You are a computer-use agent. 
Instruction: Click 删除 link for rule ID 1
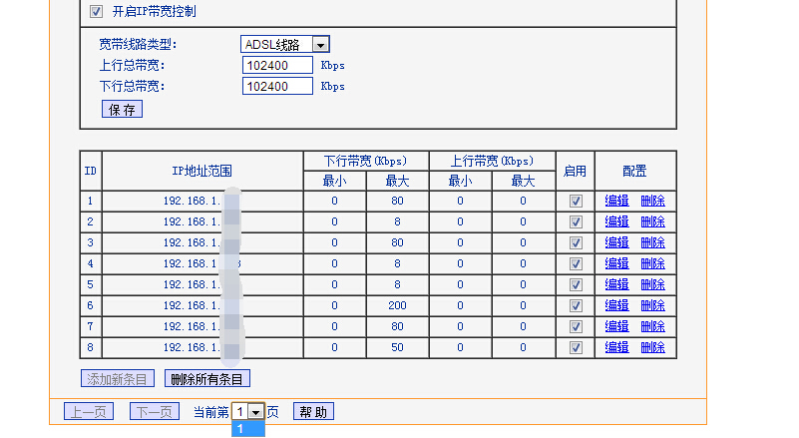pyautogui.click(x=652, y=201)
